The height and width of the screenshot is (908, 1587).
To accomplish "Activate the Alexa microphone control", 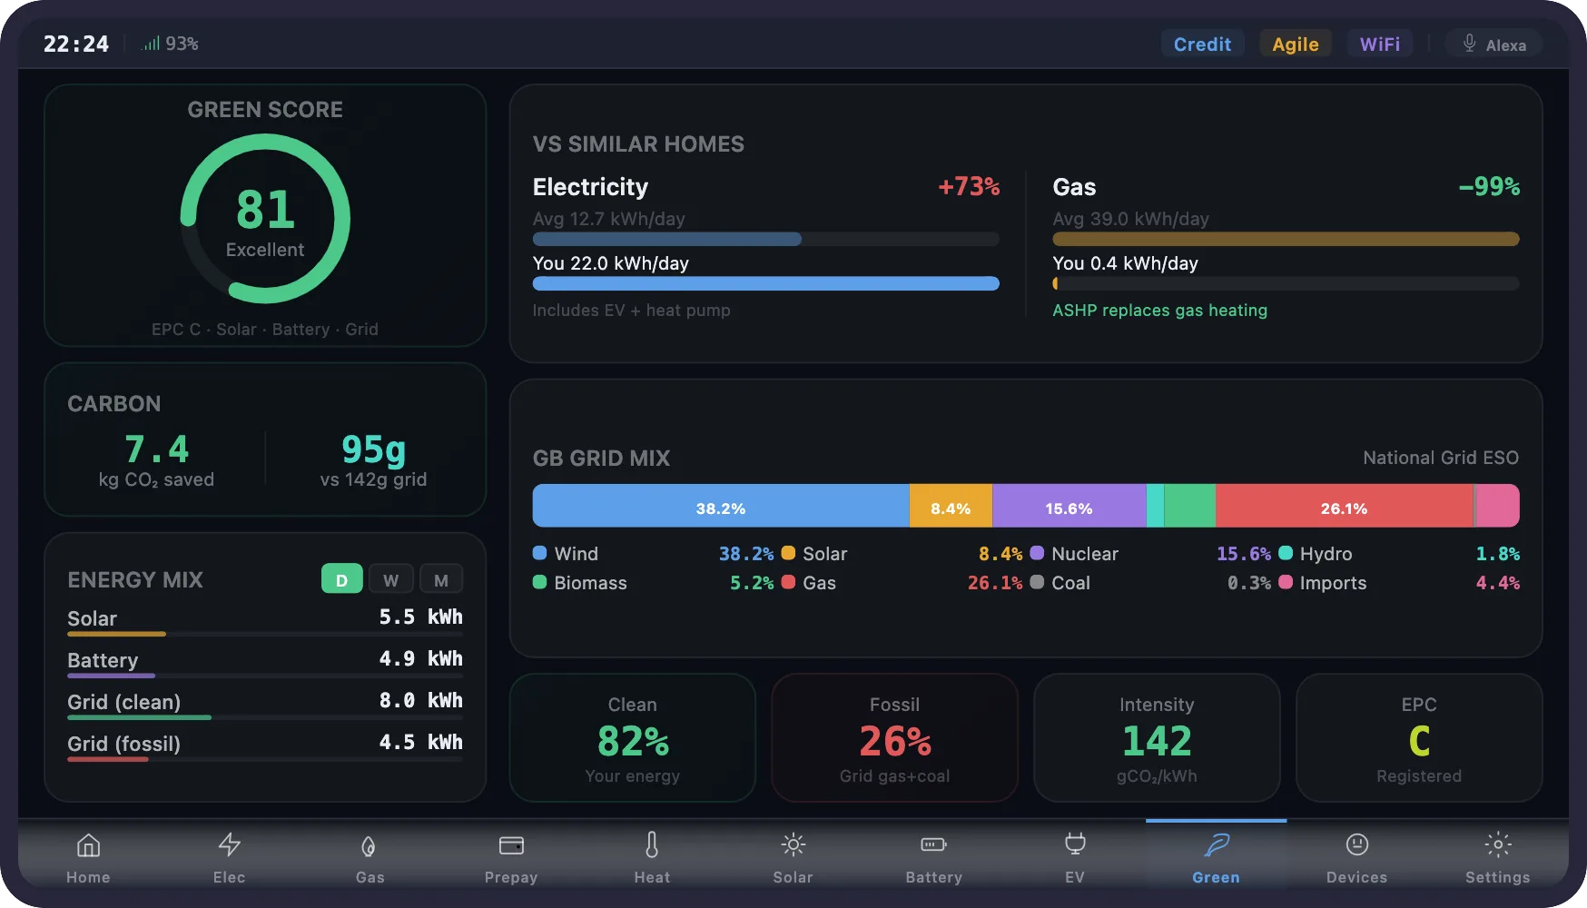I will coord(1494,43).
